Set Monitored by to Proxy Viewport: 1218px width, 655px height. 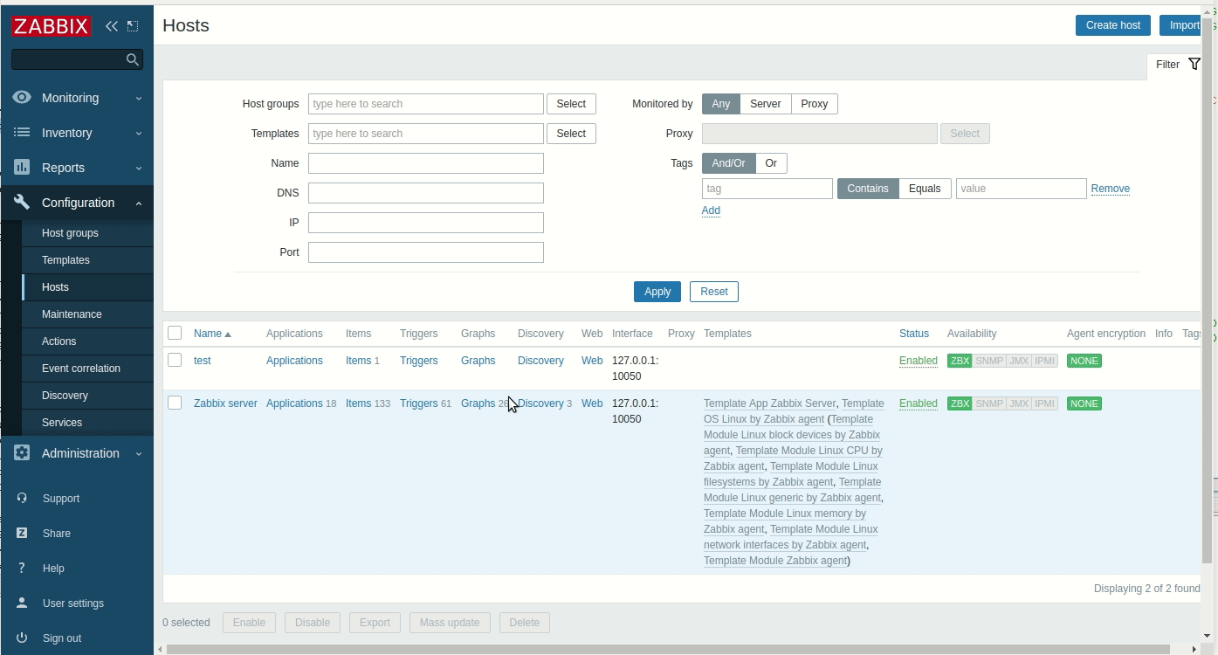(x=815, y=104)
